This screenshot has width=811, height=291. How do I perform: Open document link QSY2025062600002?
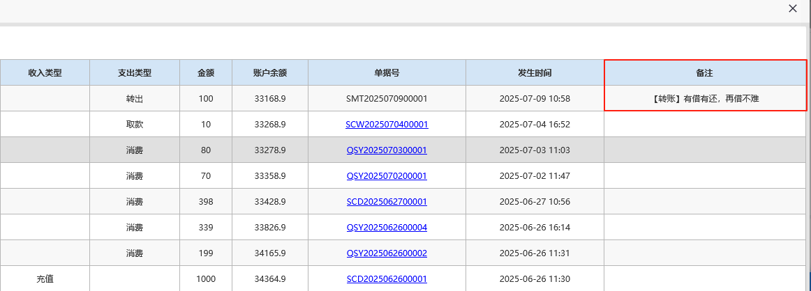(x=387, y=253)
